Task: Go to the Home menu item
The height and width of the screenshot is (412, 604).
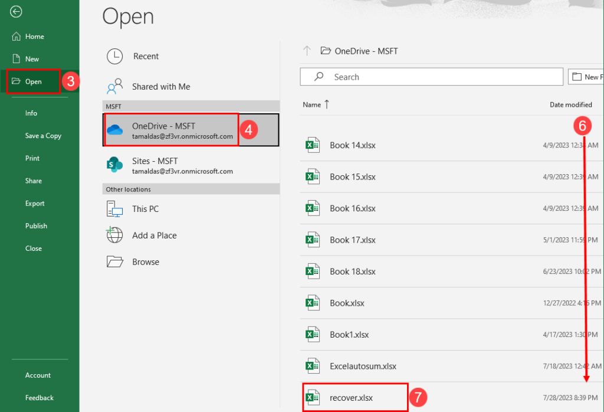Action: pyautogui.click(x=40, y=37)
